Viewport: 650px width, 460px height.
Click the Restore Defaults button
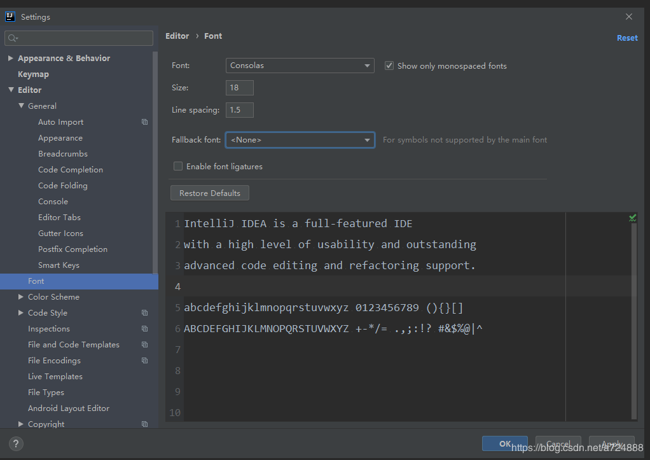click(210, 193)
